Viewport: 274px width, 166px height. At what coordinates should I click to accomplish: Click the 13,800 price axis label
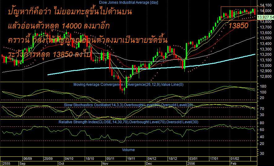tap(266, 22)
